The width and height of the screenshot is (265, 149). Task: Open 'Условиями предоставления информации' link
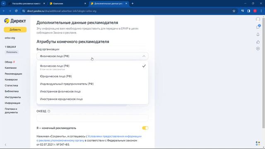click(114, 136)
